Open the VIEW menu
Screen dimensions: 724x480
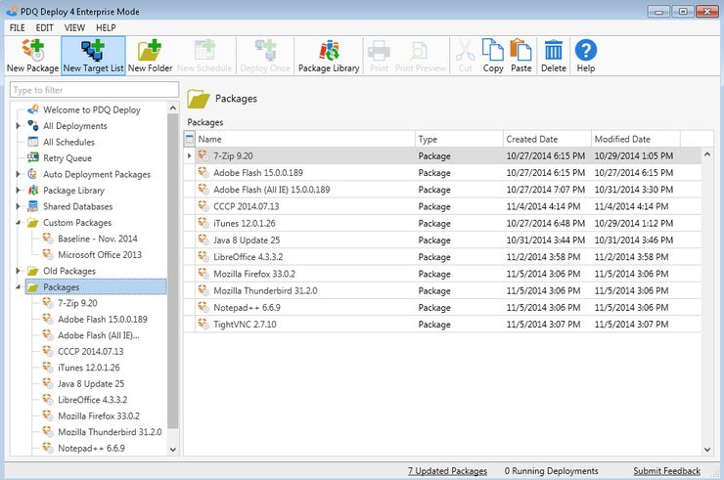click(x=74, y=27)
